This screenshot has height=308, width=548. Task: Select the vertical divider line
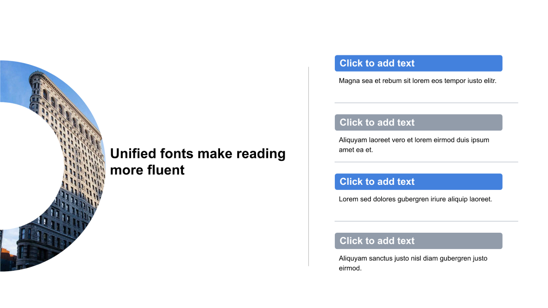309,166
